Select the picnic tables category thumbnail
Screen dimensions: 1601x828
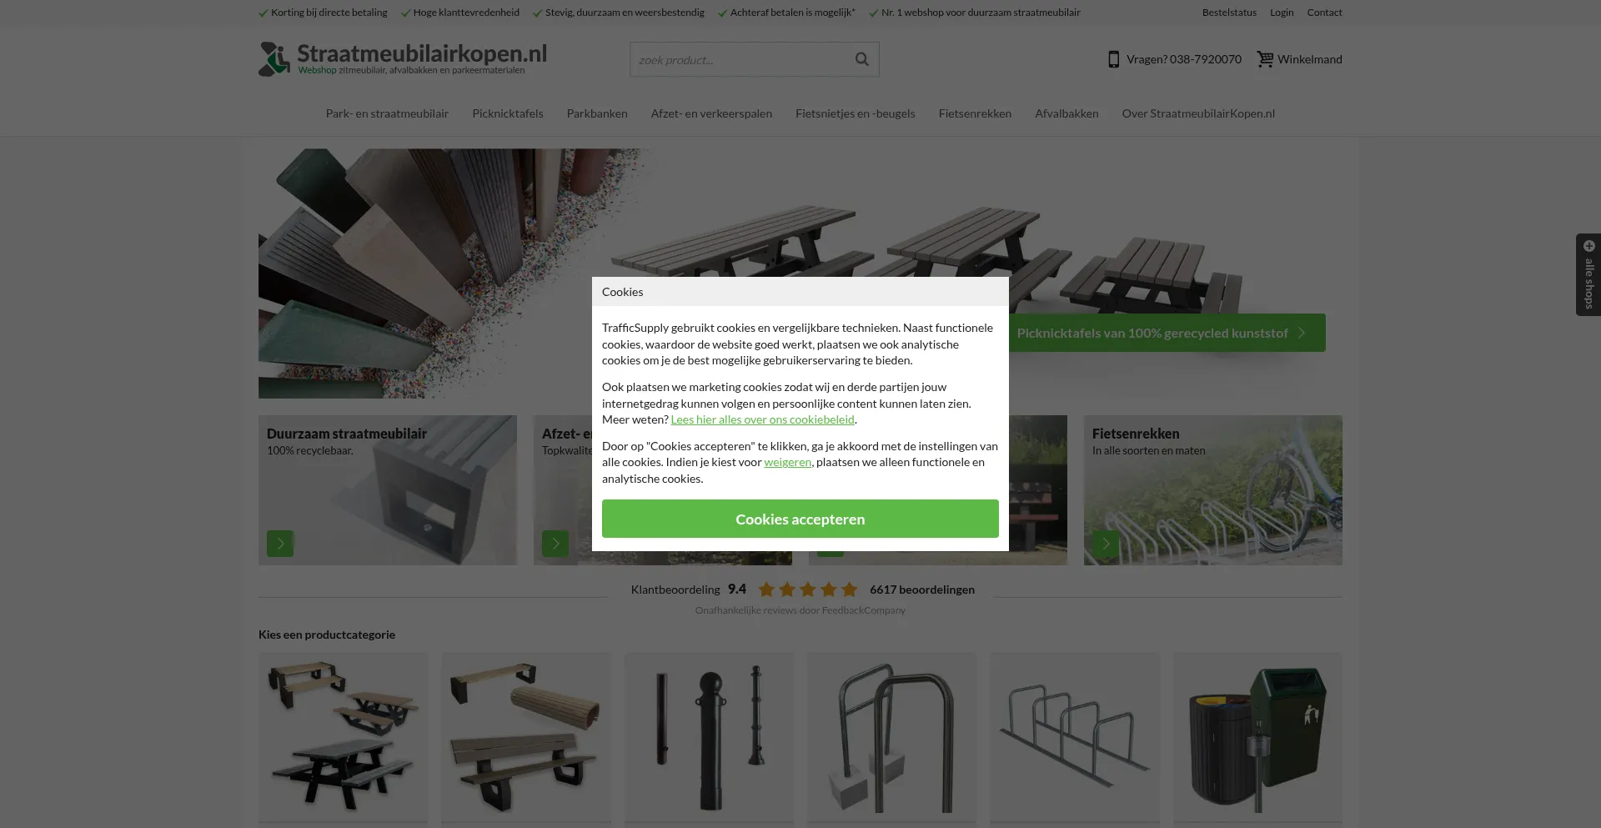(x=344, y=737)
